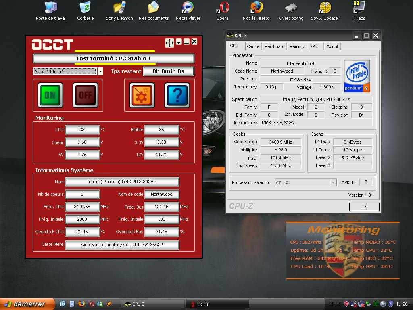This screenshot has height=310, width=413.
Task: Start the OCCT test with the green ON button
Action: [x=50, y=95]
